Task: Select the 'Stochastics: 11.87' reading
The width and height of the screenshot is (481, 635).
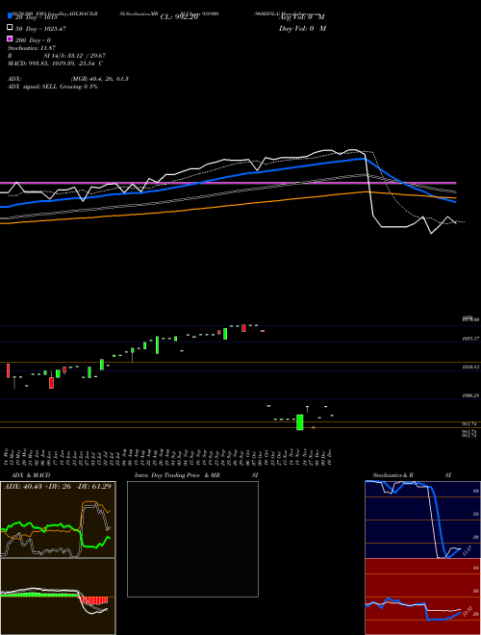Action: click(32, 48)
